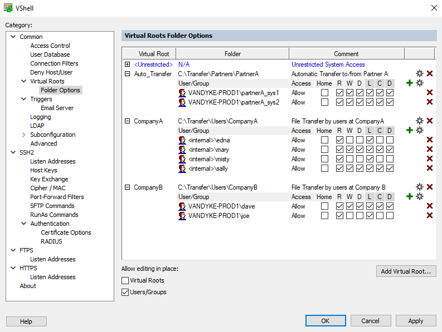Enable the Virtual Roots editing checkbox

(x=125, y=281)
